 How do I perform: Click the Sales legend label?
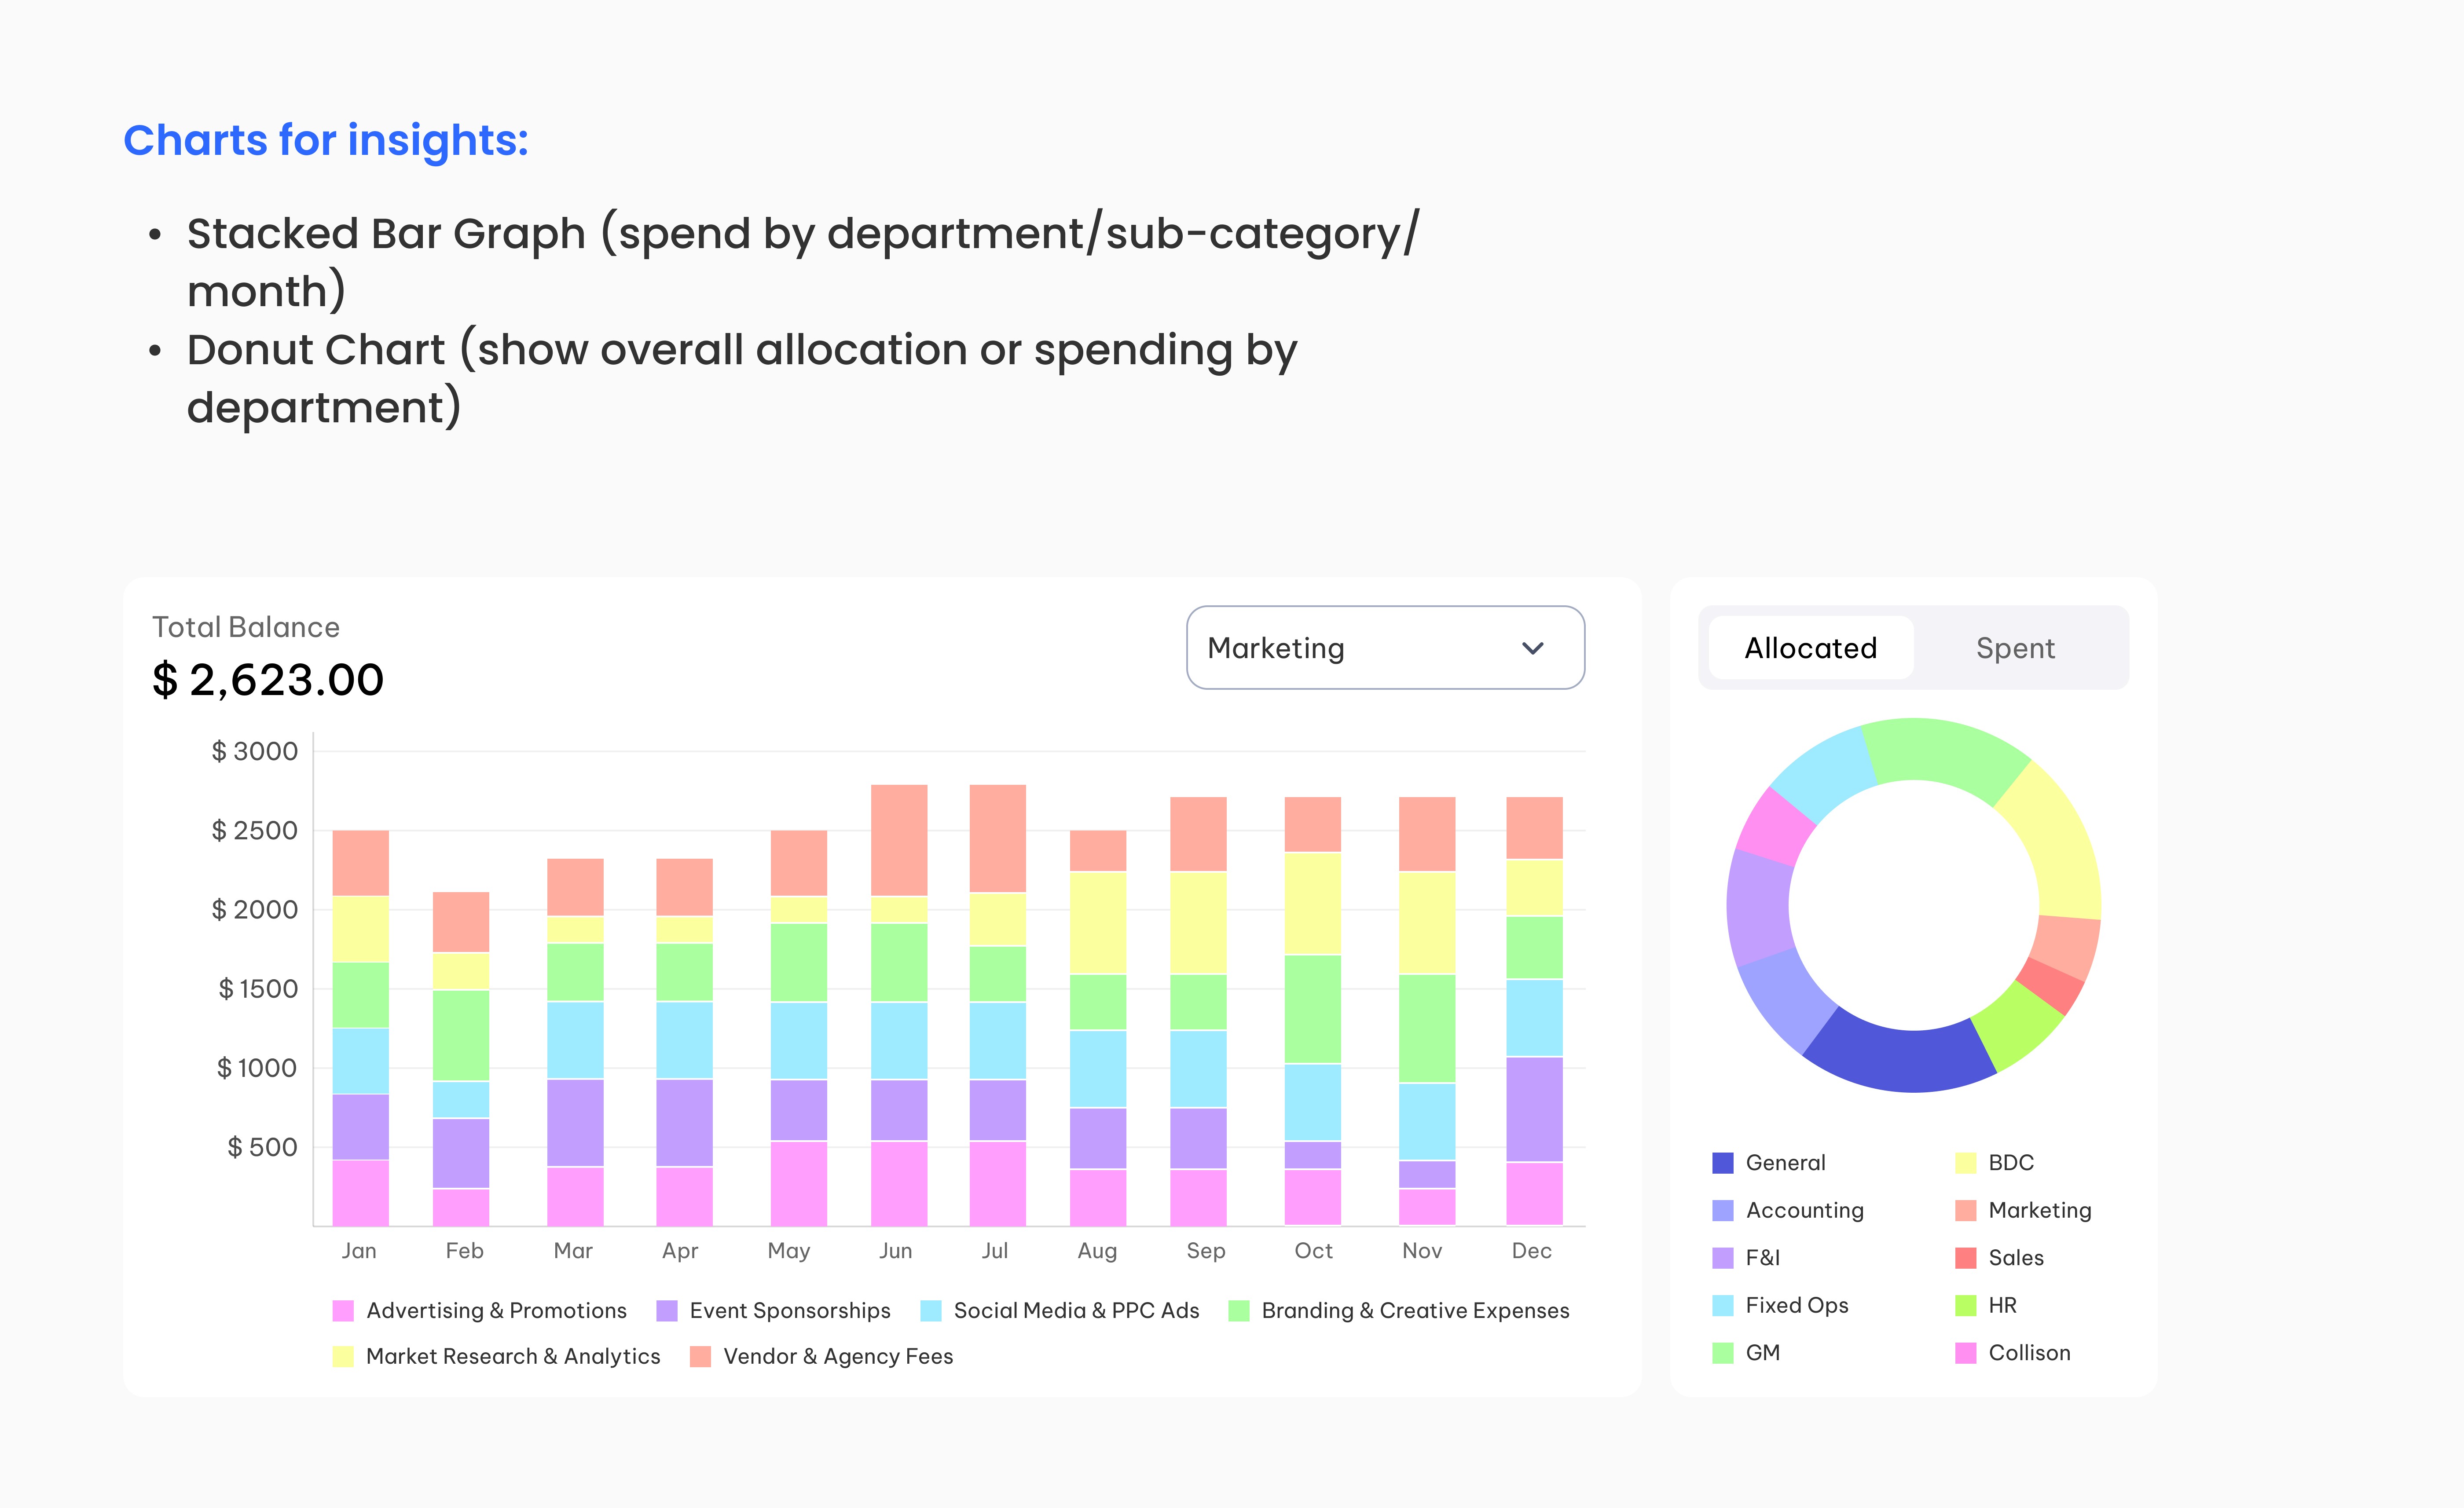click(2015, 1258)
